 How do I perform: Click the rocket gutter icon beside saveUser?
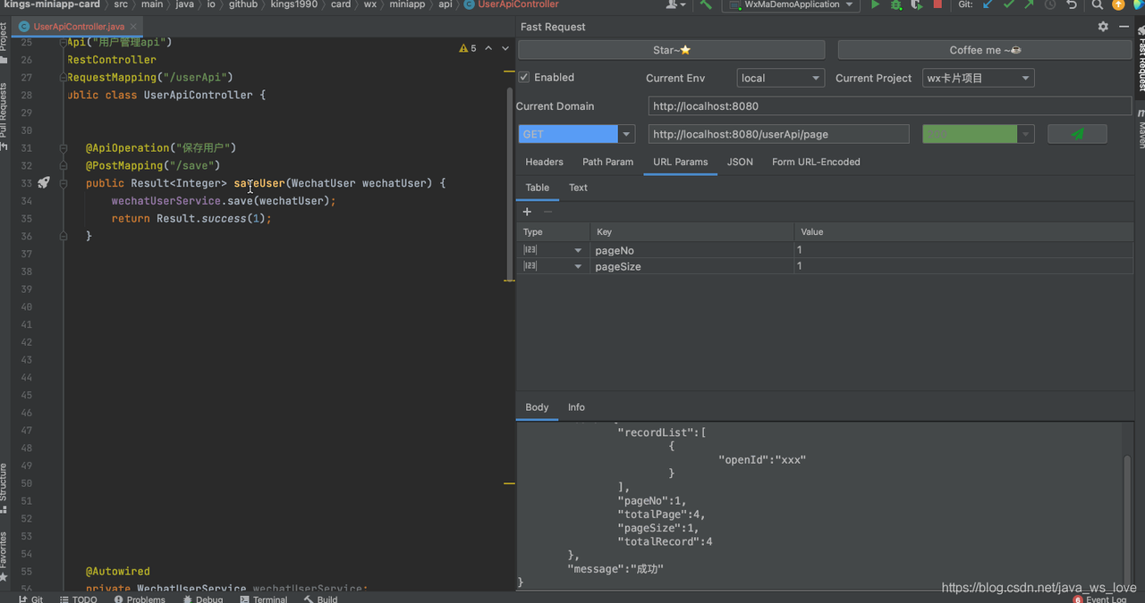[x=44, y=183]
